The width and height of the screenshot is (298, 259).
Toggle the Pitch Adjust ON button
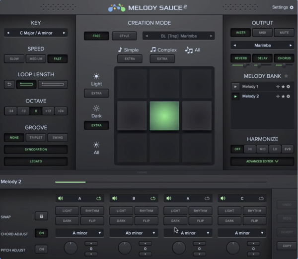(x=41, y=249)
